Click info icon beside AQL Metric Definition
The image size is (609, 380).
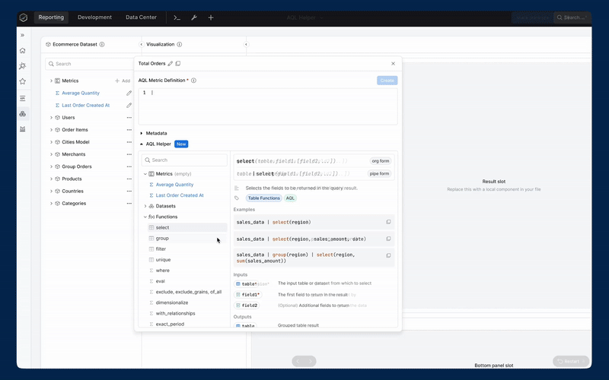[x=193, y=81]
